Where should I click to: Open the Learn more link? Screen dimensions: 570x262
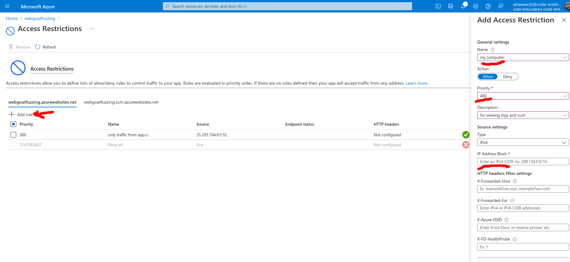416,83
